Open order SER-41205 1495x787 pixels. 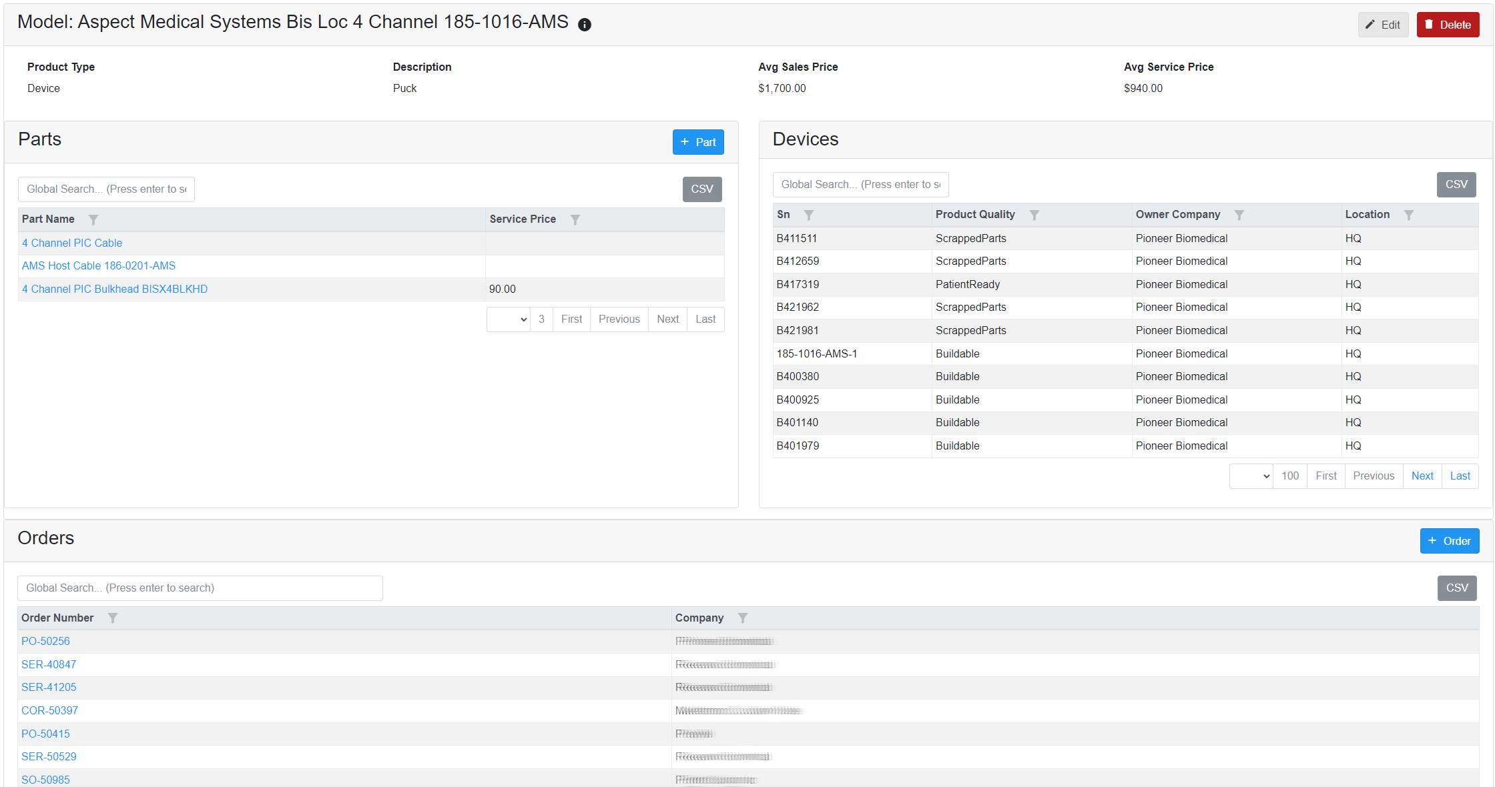[49, 688]
